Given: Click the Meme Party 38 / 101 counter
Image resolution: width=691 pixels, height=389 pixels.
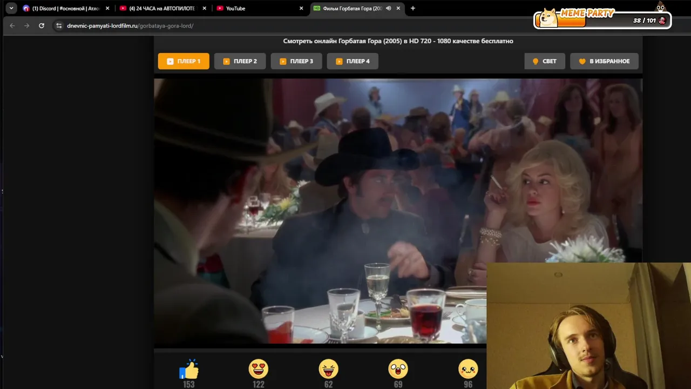Looking at the screenshot, I should (x=644, y=21).
